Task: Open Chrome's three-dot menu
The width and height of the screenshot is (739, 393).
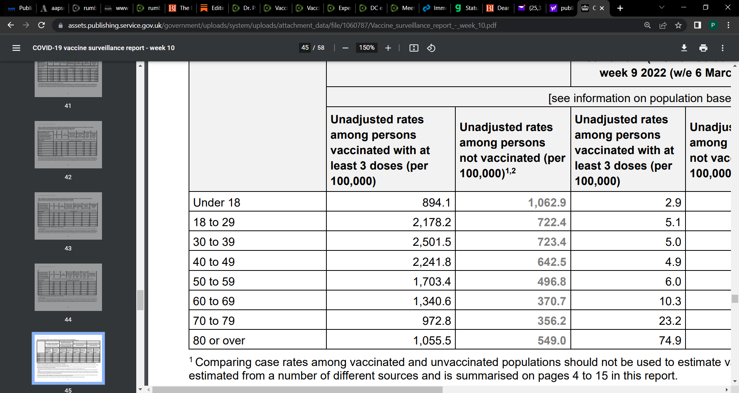Action: point(728,25)
